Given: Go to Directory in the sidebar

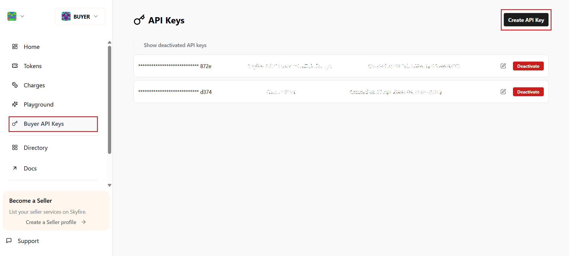Looking at the screenshot, I should (x=36, y=148).
